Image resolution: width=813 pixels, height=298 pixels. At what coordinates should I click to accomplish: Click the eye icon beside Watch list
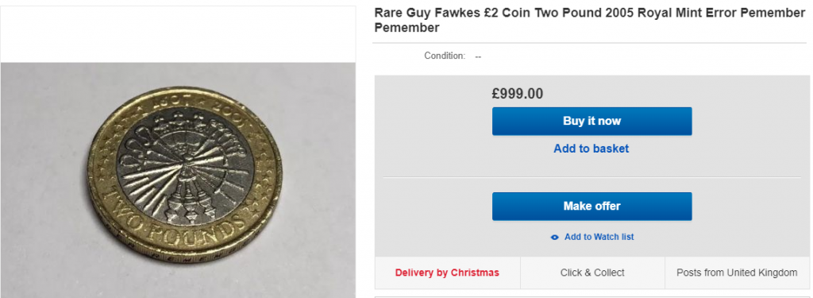point(555,238)
